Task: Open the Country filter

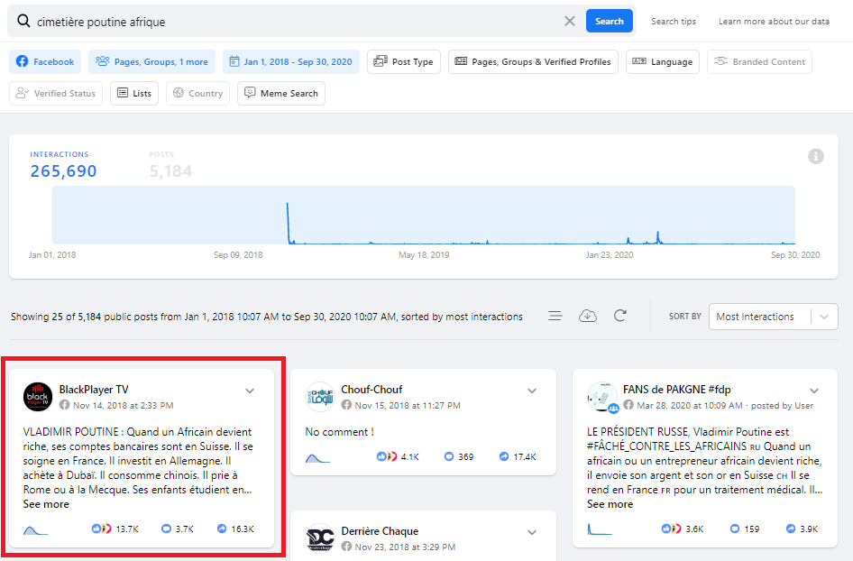Action: 198,94
